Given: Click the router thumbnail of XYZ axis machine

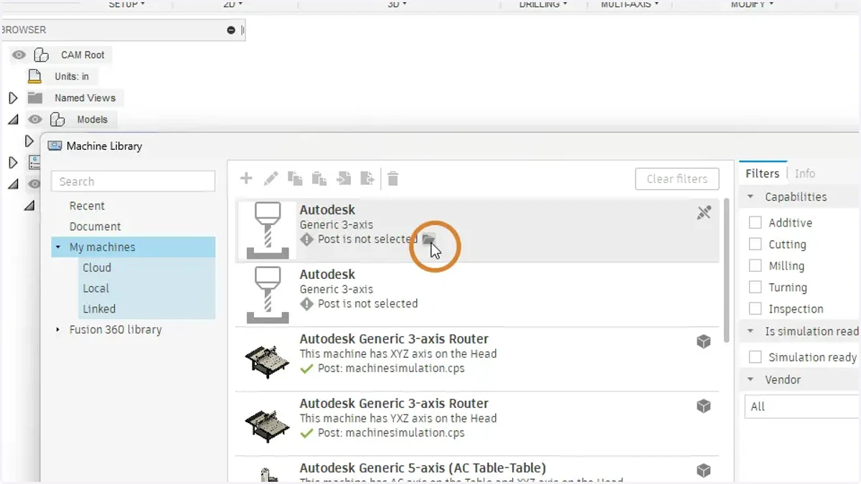Looking at the screenshot, I should (x=267, y=359).
